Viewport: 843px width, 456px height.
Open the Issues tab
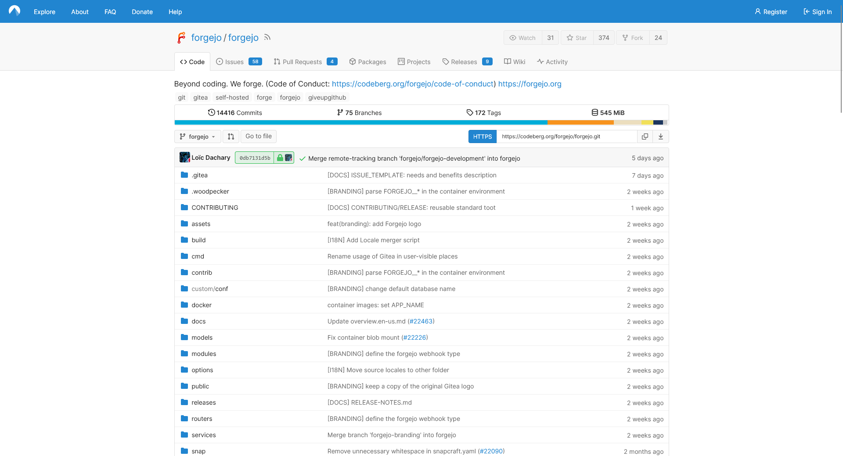click(239, 62)
